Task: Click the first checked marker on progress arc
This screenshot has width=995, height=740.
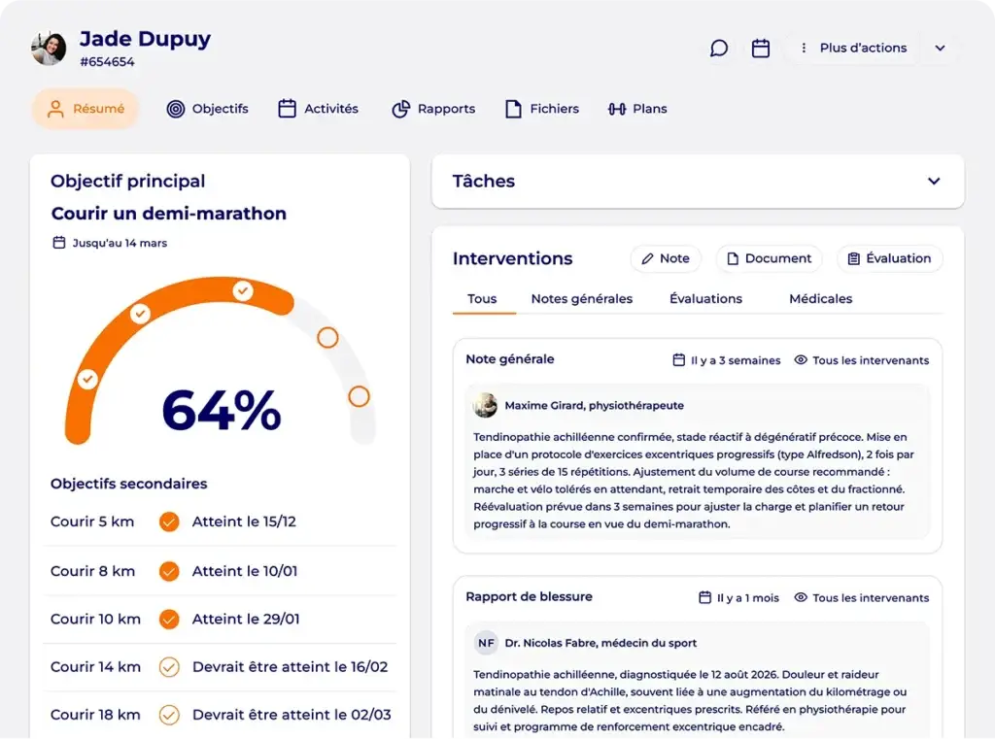Action: 87,379
